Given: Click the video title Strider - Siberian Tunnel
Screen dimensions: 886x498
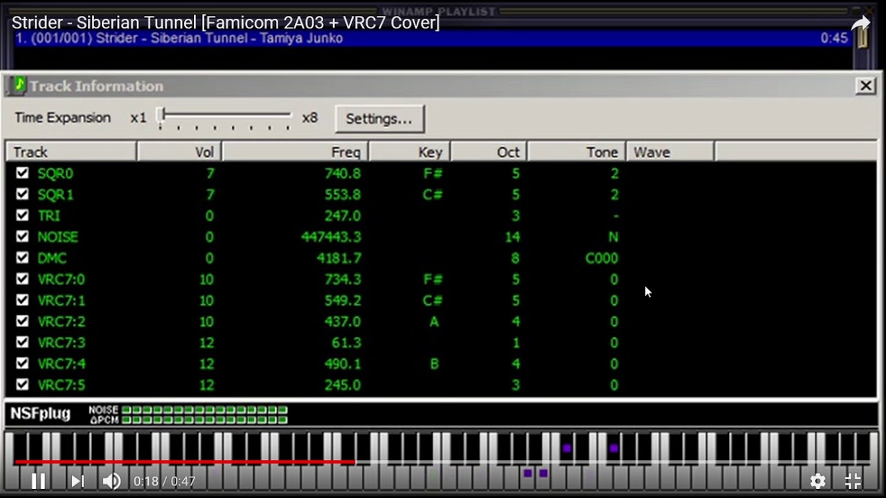Looking at the screenshot, I should click(226, 22).
